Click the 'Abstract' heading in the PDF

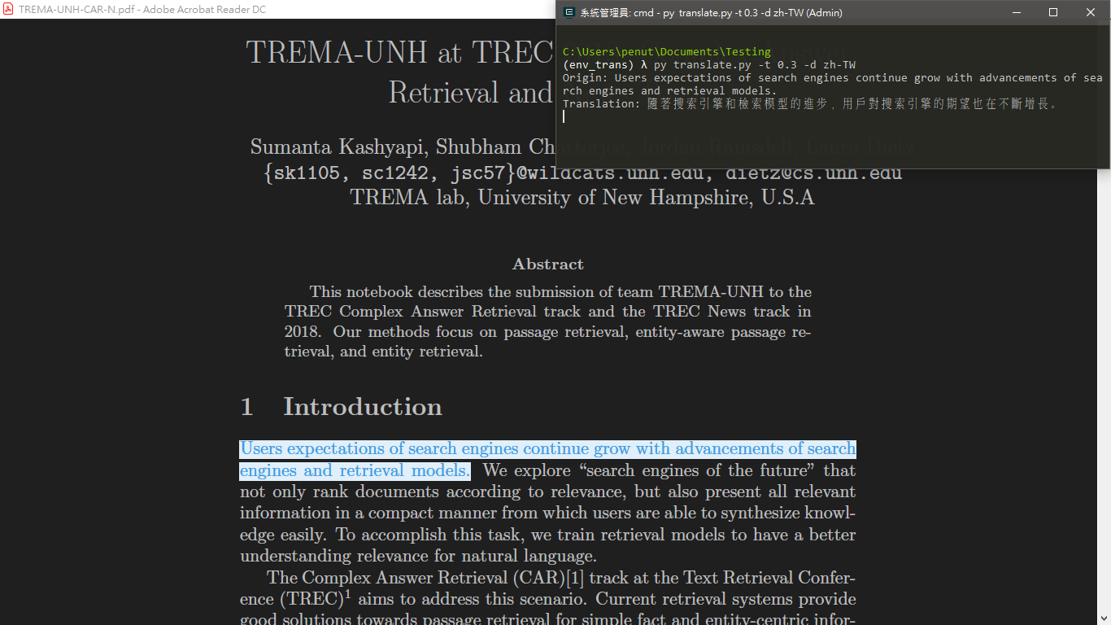point(547,264)
